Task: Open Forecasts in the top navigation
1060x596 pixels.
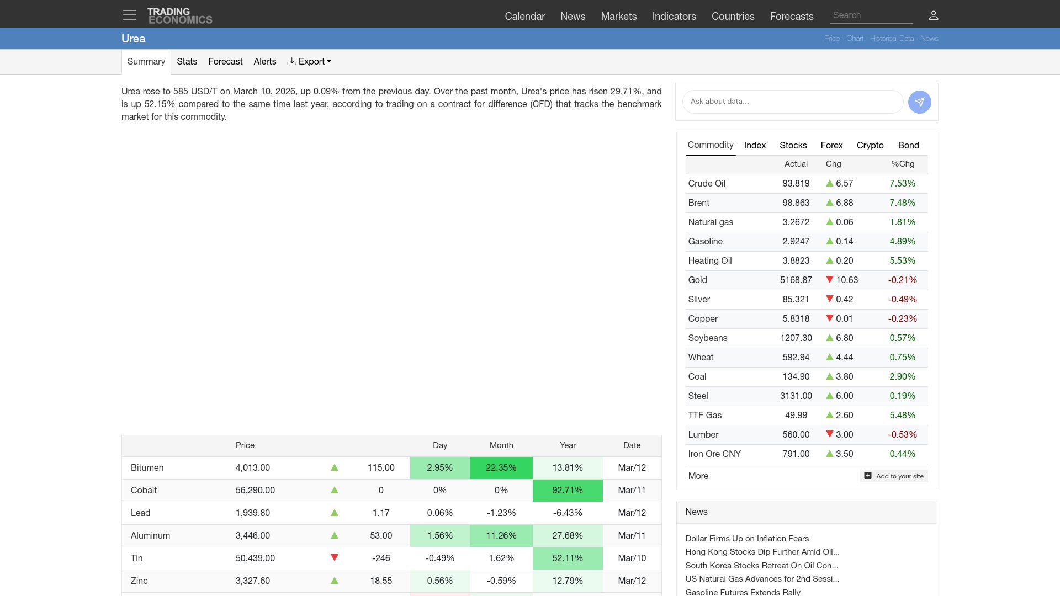Action: (x=792, y=16)
